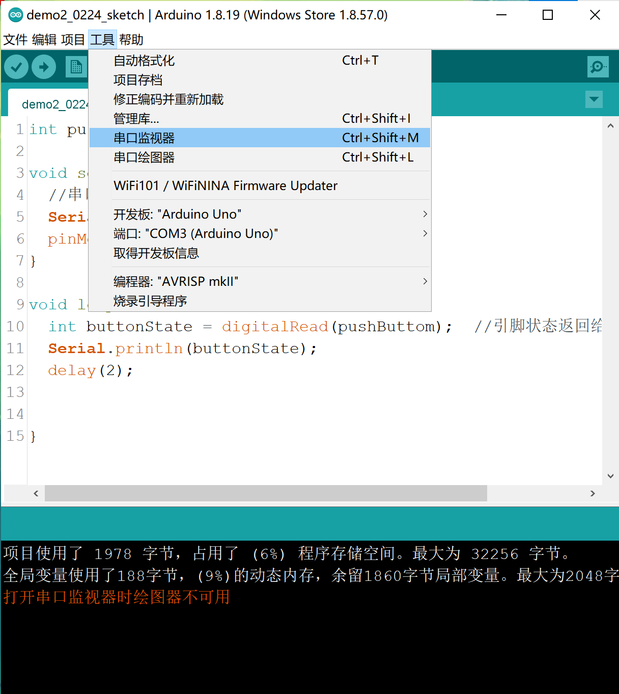Click the horizontal scrollbar thumb
Viewport: 619px width, 694px height.
point(266,493)
